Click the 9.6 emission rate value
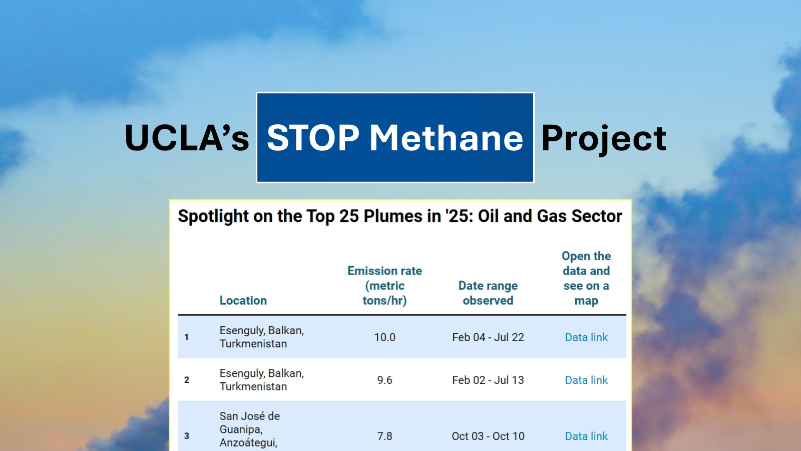 pyautogui.click(x=384, y=380)
